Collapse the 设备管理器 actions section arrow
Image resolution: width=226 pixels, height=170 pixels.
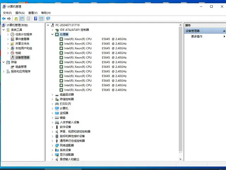click(x=224, y=31)
